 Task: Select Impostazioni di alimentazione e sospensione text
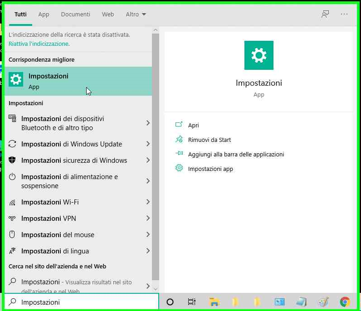(69, 181)
